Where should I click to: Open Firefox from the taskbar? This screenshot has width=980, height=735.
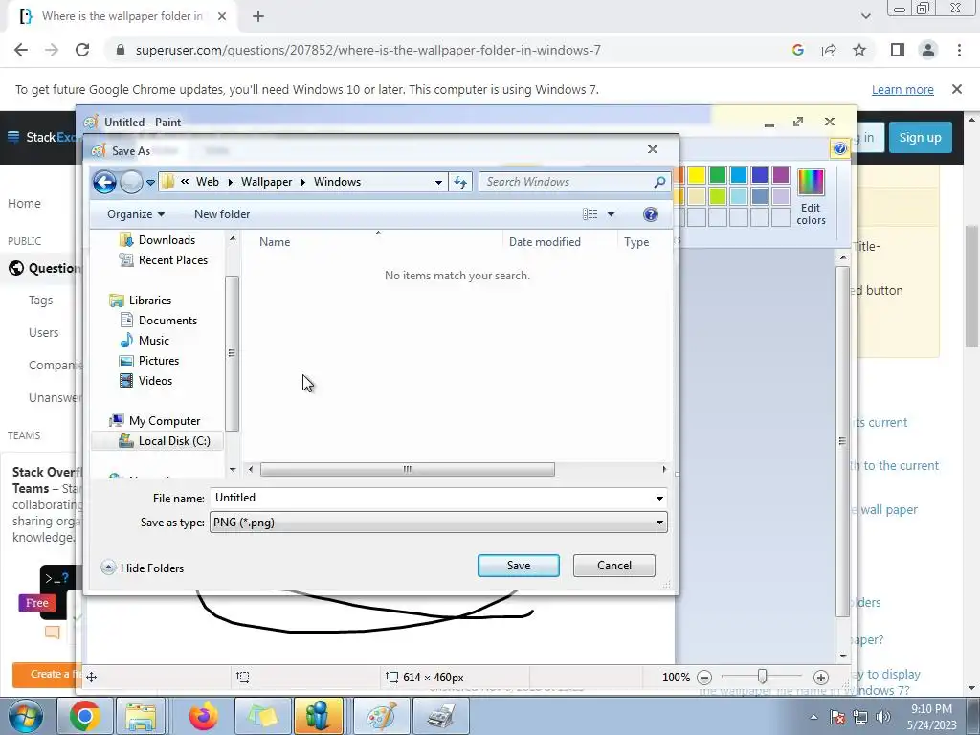pyautogui.click(x=204, y=716)
